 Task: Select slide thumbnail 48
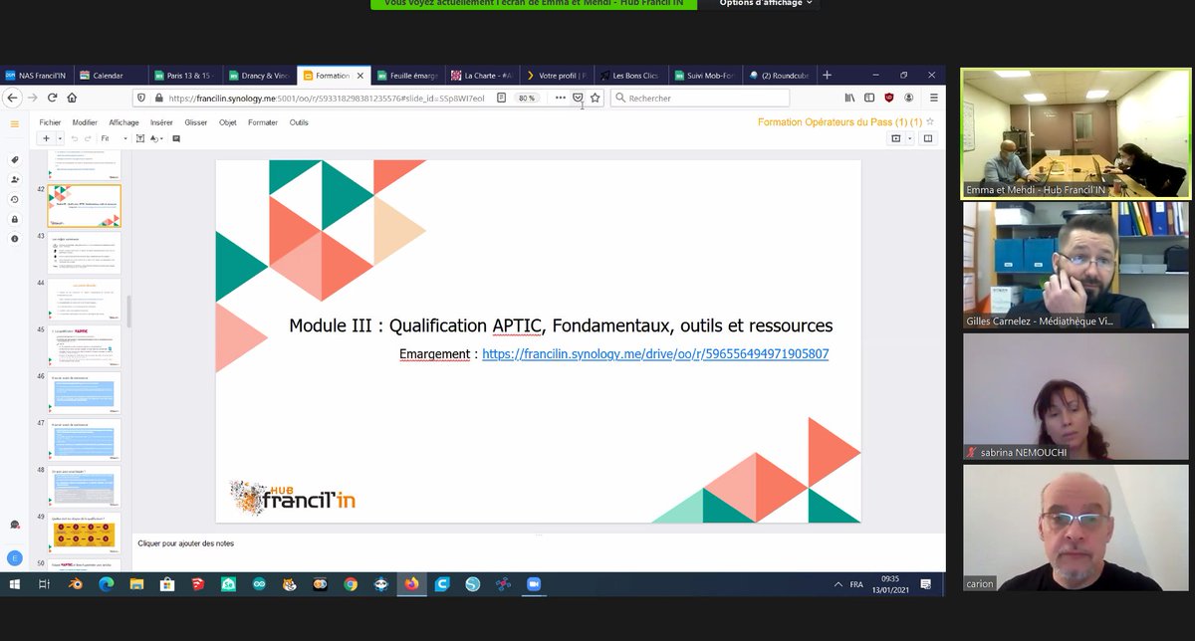click(x=85, y=486)
